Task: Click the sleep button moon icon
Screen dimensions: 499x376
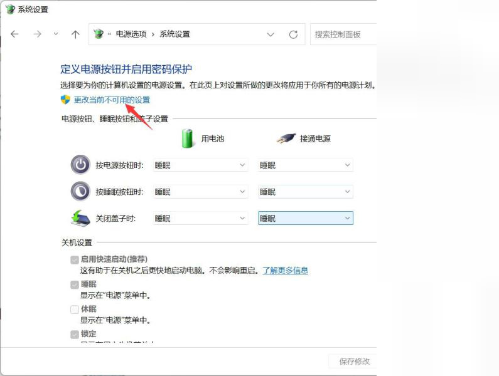Action: (x=80, y=191)
